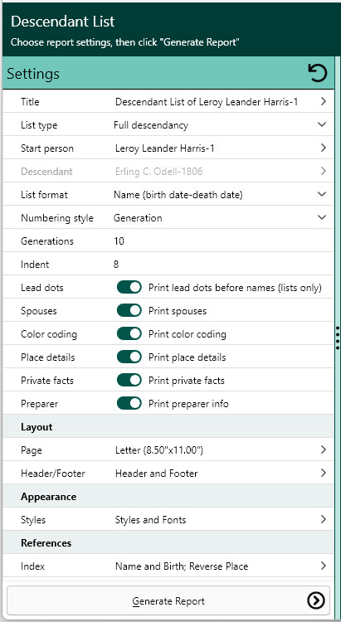Click the Print spouses label

pyautogui.click(x=178, y=311)
